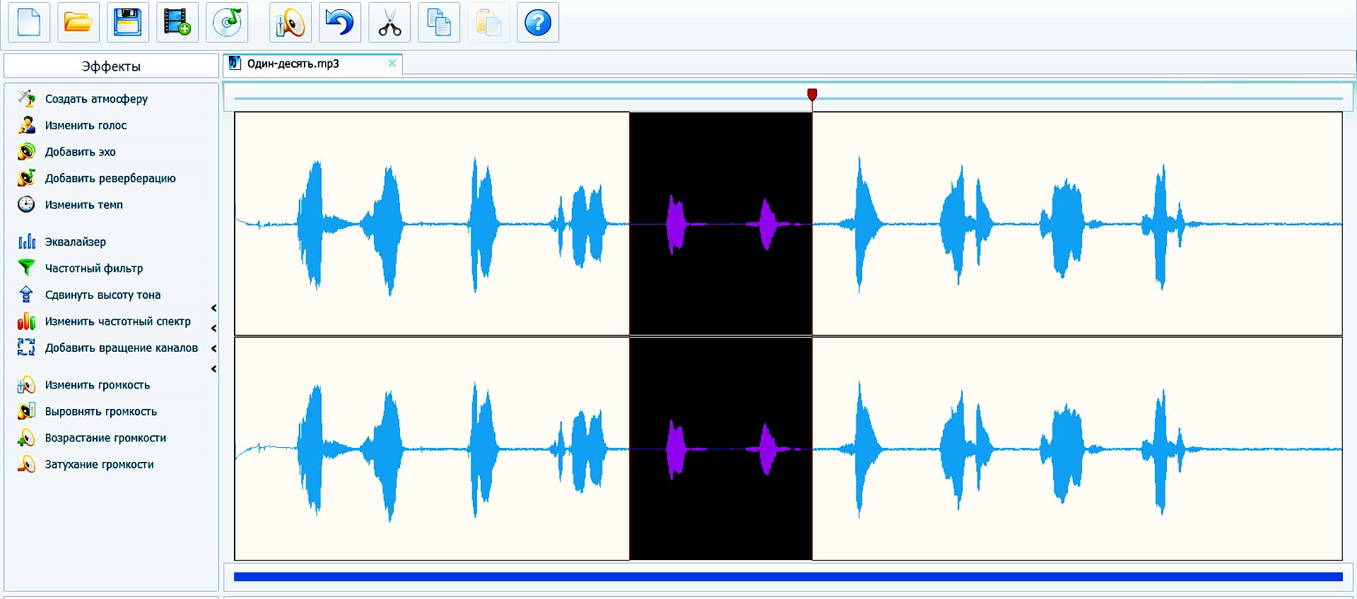Open help with the question mark icon
This screenshot has width=1357, height=599.
pos(538,23)
